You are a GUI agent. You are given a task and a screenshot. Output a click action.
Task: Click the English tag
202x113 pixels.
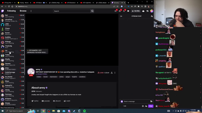74,77
